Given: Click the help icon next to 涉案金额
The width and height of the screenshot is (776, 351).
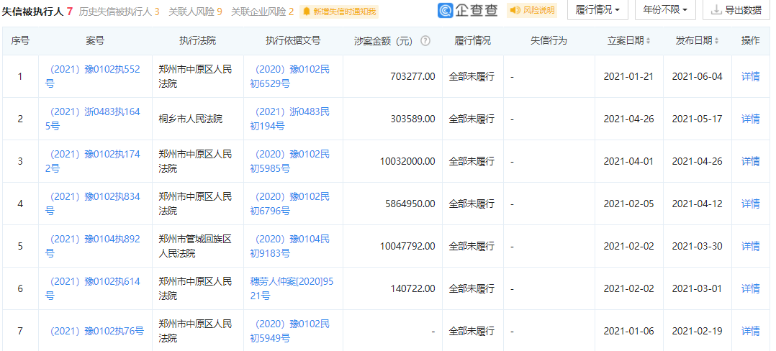Looking at the screenshot, I should coord(425,41).
